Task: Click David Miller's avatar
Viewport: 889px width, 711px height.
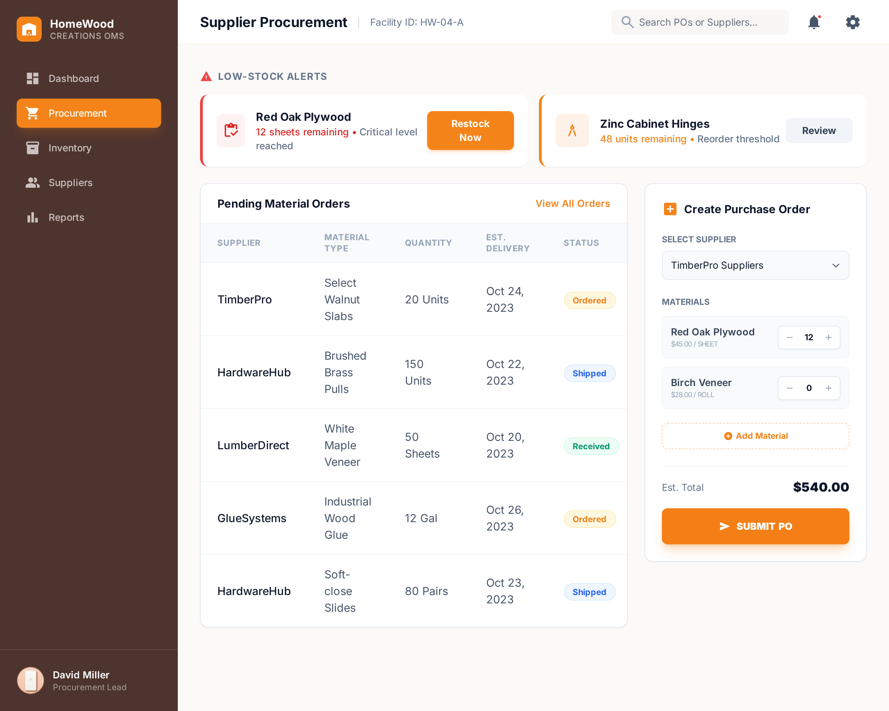Action: [x=31, y=680]
